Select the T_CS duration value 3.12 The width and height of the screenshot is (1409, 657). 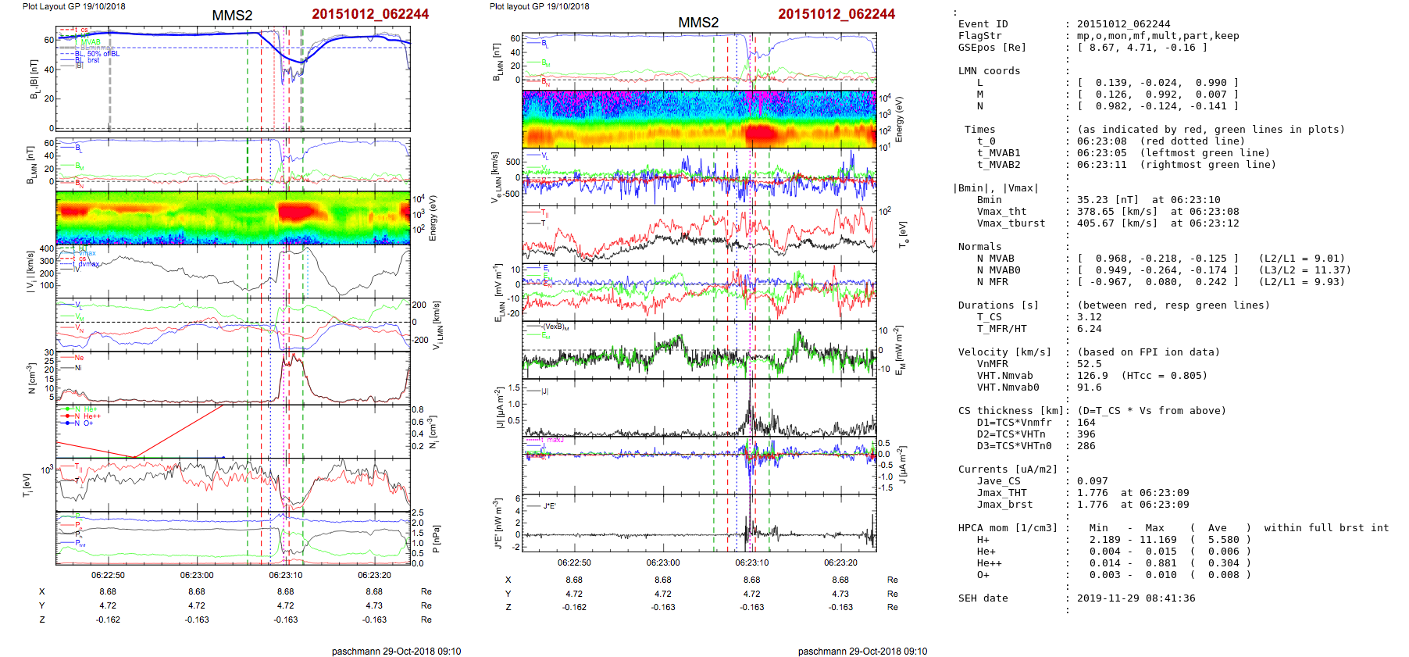(x=1089, y=317)
